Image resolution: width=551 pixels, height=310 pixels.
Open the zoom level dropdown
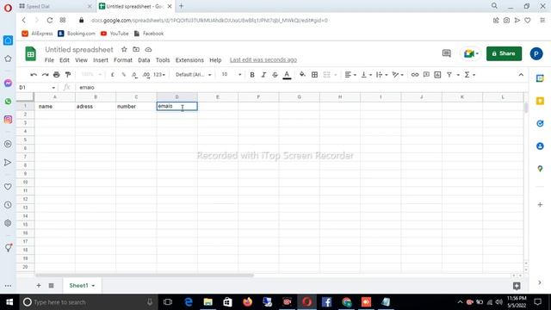pyautogui.click(x=91, y=75)
